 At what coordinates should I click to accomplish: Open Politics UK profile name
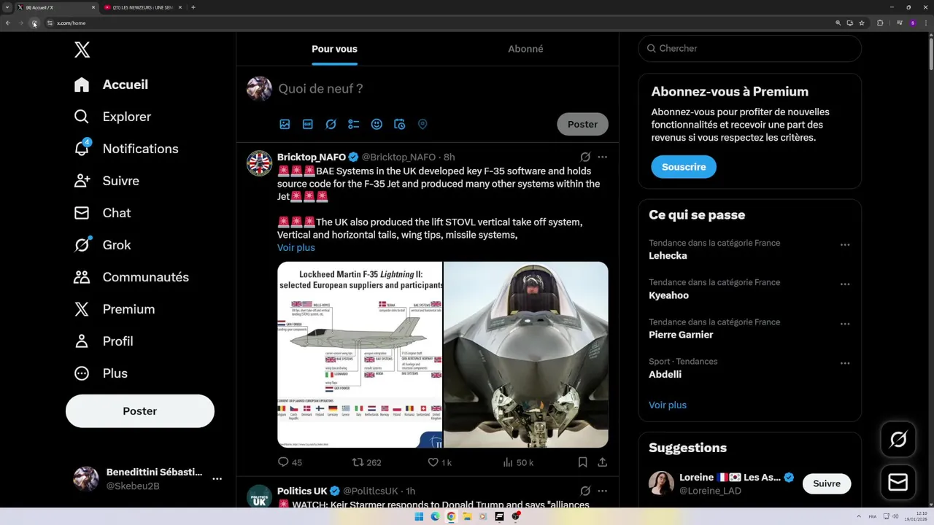click(302, 491)
